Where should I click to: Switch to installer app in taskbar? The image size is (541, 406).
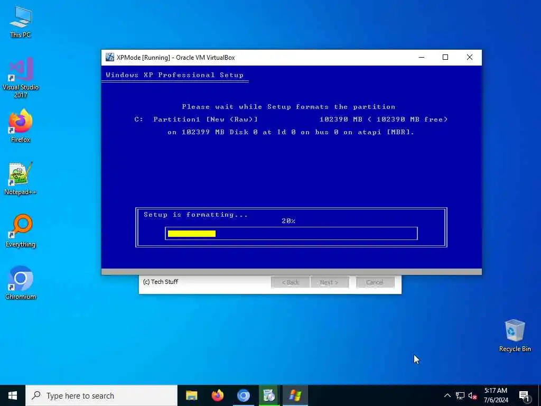pos(269,395)
